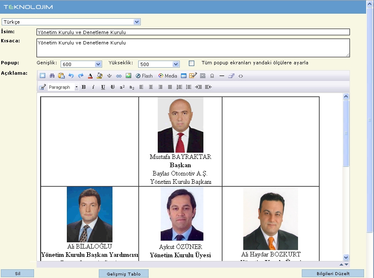The width and height of the screenshot is (374, 278).
Task: Toggle fullscreen editor mode icon
Action: point(42,76)
